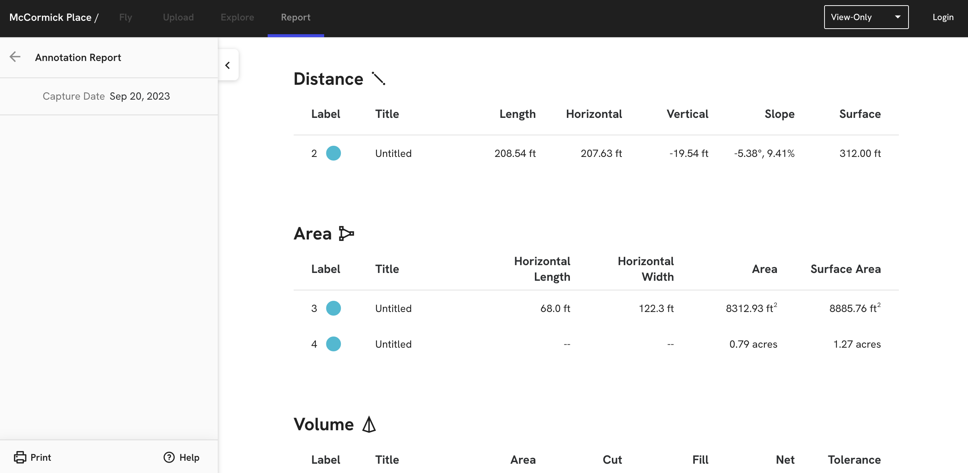This screenshot has width=968, height=473.
Task: Click the color swatch for label 2
Action: [x=333, y=154]
